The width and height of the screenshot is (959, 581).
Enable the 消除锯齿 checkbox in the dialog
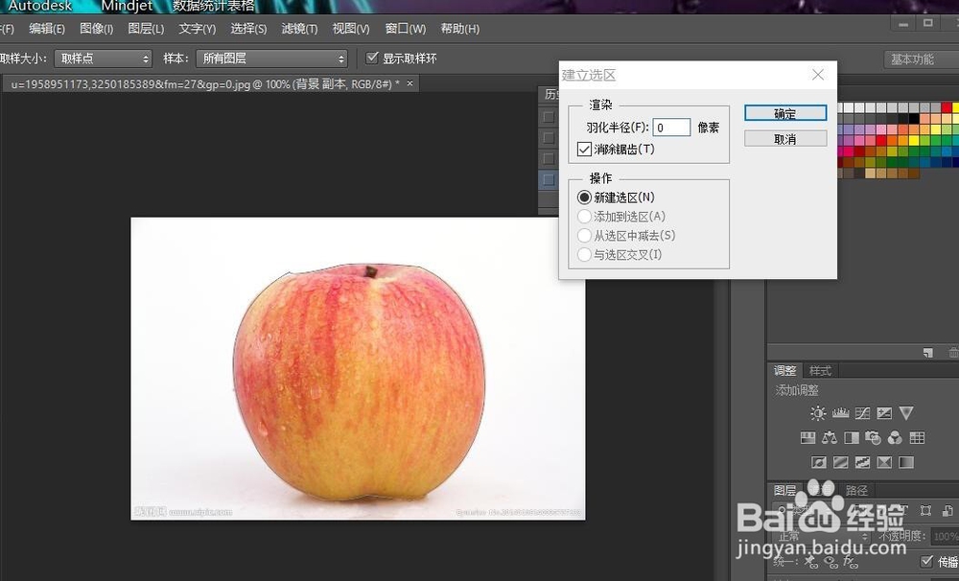coord(586,149)
